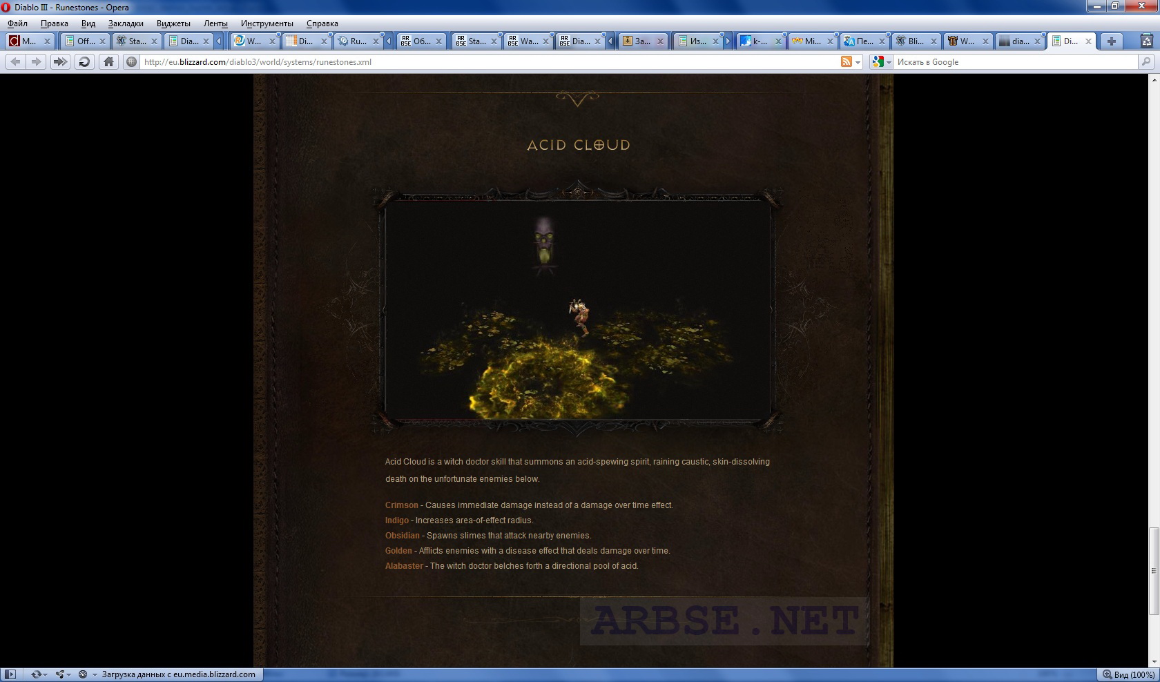Toggle the panel button in status bar

pos(11,674)
